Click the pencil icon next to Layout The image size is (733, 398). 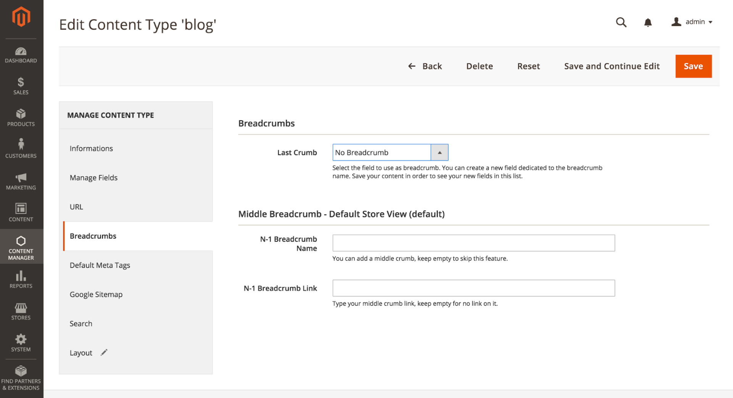click(104, 353)
